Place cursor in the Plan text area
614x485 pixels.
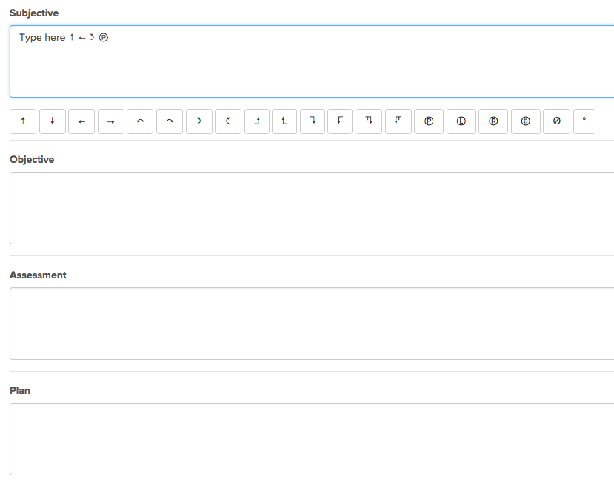(311, 439)
